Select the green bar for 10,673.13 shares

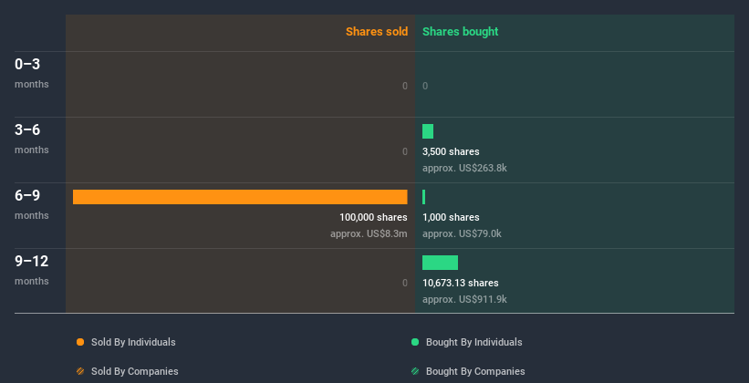point(440,263)
